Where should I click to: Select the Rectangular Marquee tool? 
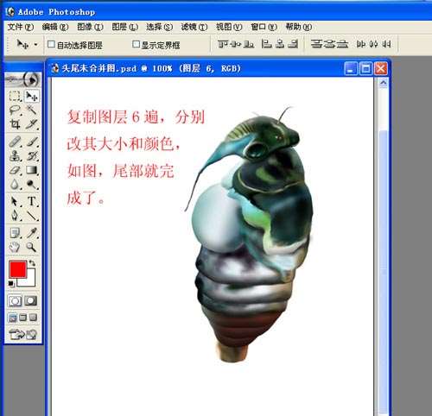(15, 96)
